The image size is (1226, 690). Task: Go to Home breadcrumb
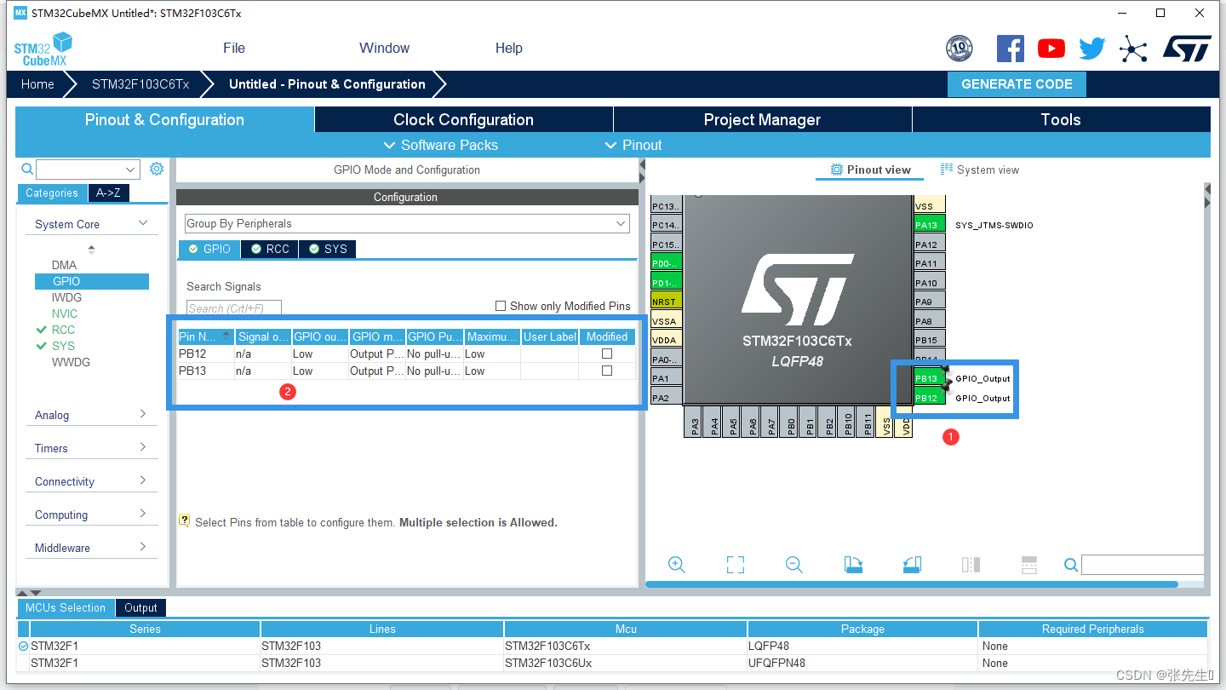pos(37,84)
